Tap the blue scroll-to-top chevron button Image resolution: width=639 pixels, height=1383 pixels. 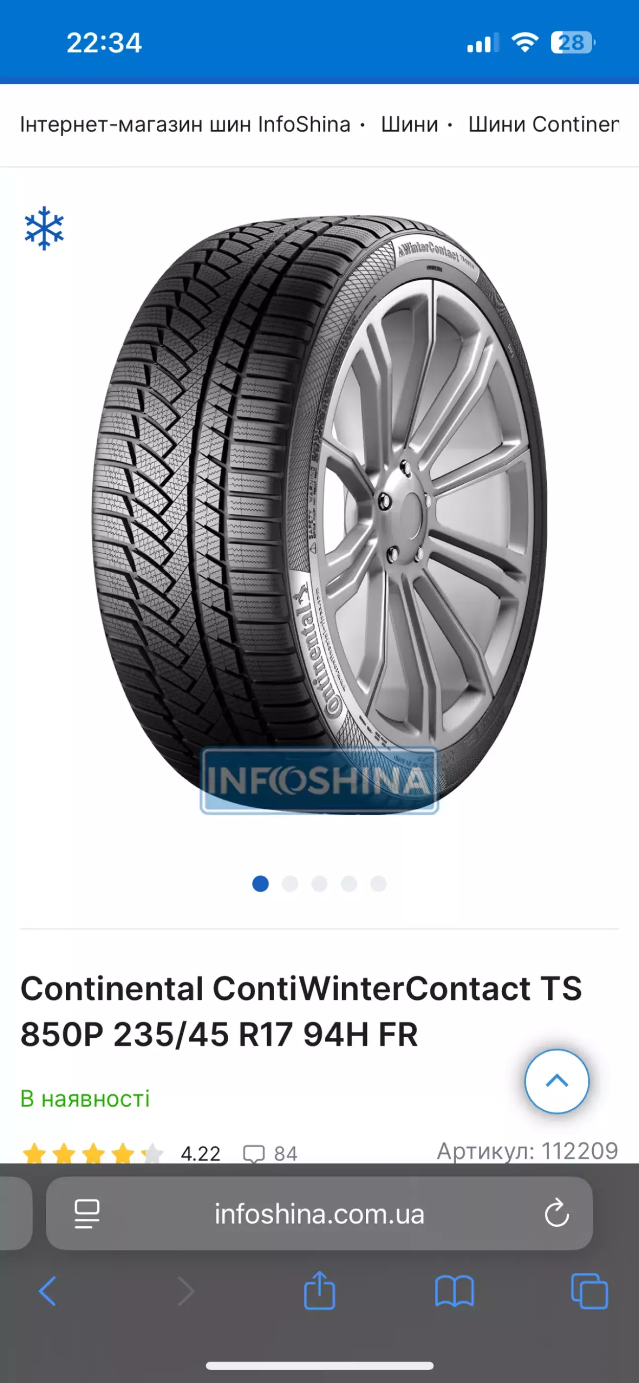coord(556,1081)
